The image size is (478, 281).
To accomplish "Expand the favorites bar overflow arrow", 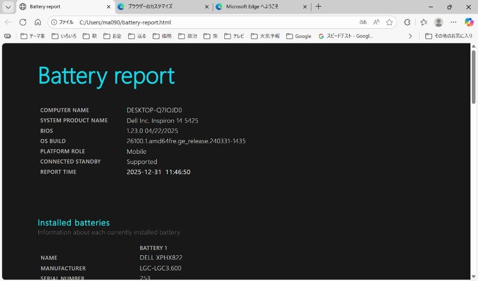I will tap(409, 36).
